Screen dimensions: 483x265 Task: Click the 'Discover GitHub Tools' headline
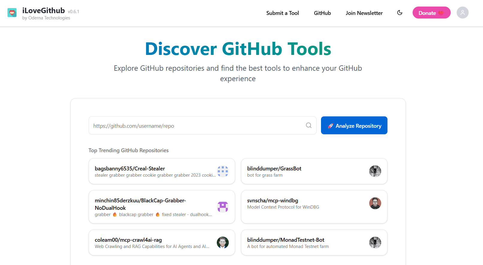tap(238, 49)
